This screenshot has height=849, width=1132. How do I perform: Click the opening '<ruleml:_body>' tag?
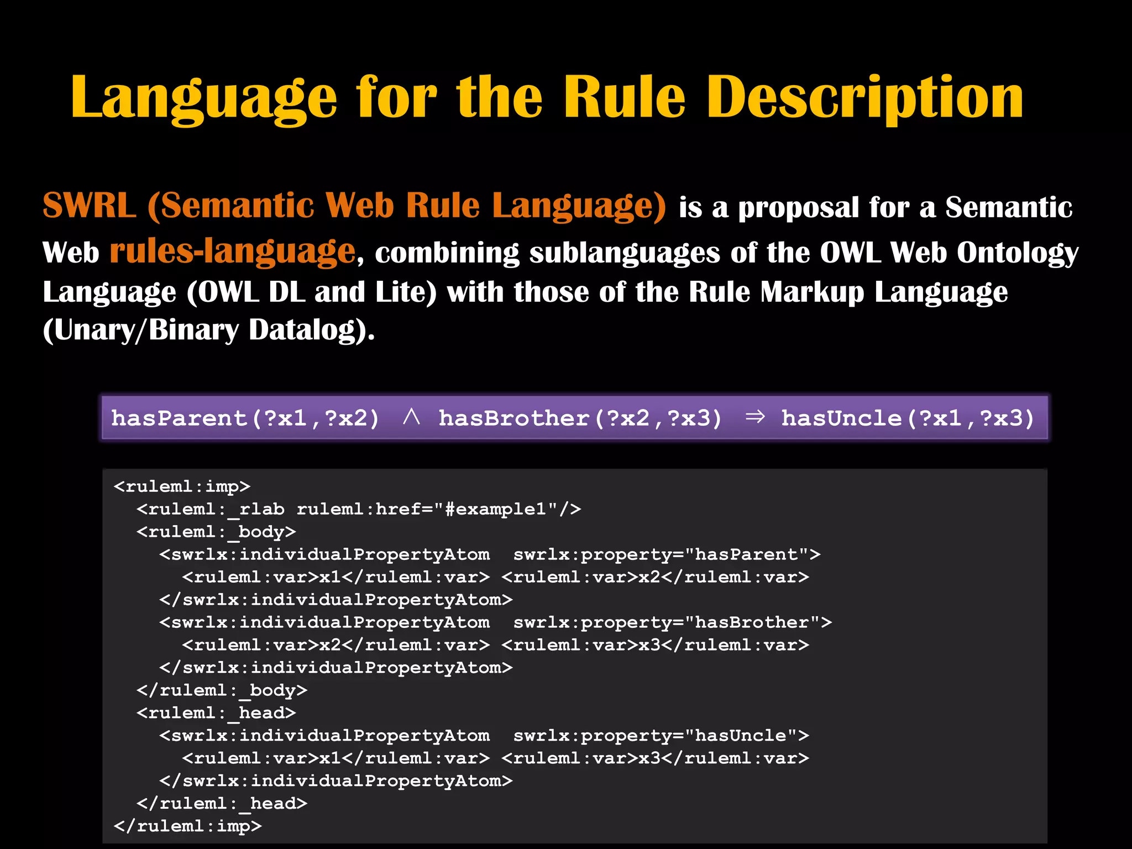click(216, 532)
